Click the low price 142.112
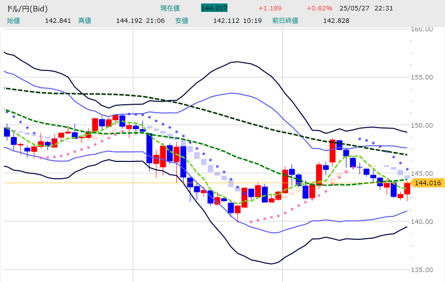The height and width of the screenshot is (282, 445). coord(226,21)
